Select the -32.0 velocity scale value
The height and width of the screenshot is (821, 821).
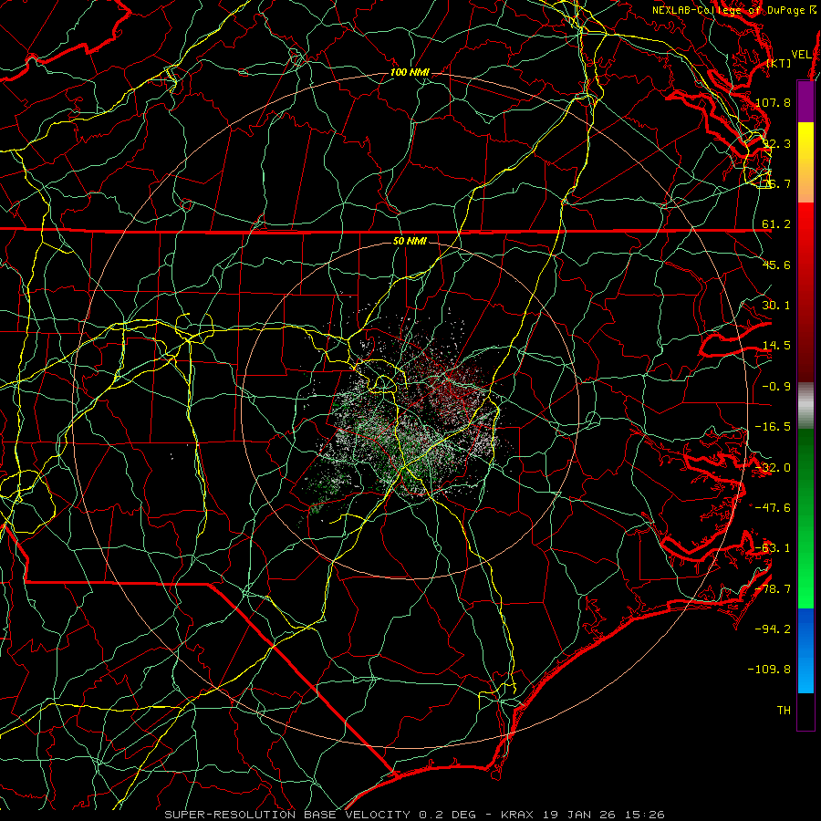(x=773, y=468)
